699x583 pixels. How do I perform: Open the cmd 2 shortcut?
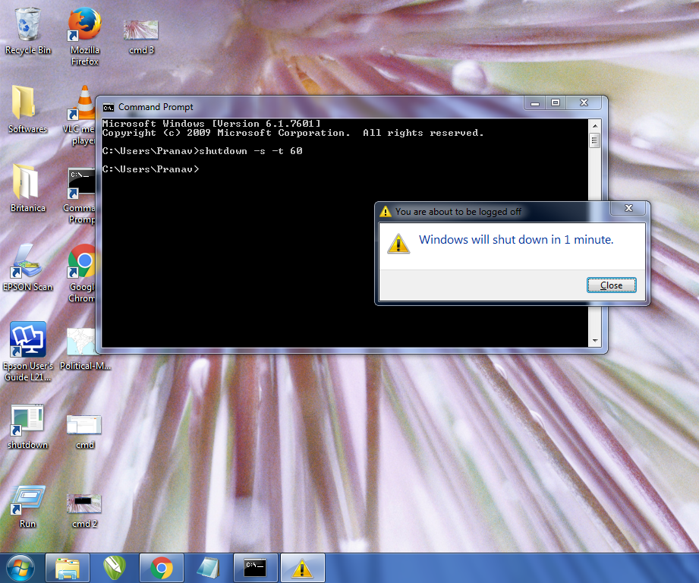[83, 499]
